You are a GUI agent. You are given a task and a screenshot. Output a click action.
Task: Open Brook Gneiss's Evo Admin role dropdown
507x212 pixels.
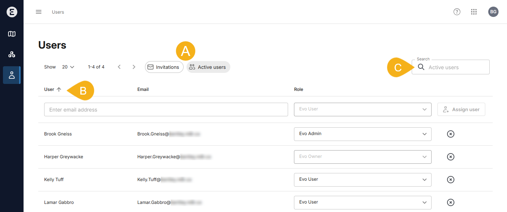[x=362, y=134]
